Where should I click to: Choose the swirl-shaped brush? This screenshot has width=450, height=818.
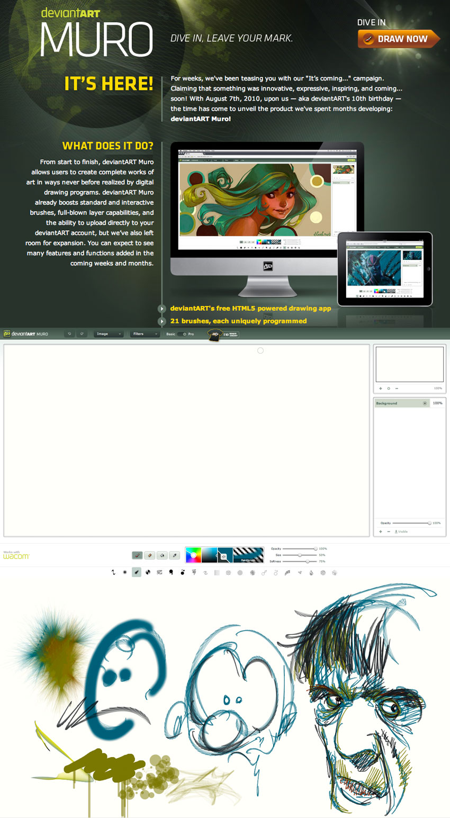(205, 572)
